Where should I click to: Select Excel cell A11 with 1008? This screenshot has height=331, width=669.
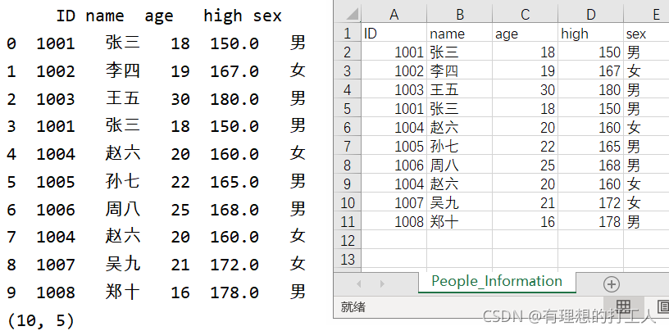[x=394, y=221]
